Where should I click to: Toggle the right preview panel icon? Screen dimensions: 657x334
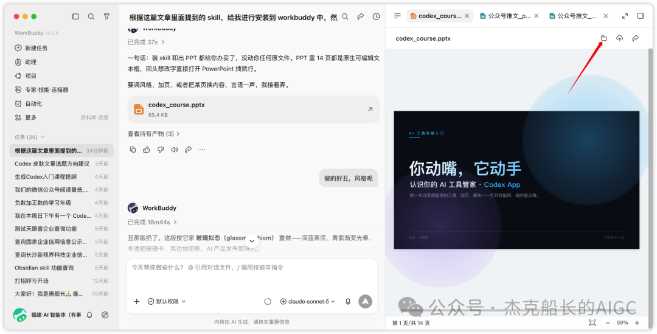(x=640, y=16)
